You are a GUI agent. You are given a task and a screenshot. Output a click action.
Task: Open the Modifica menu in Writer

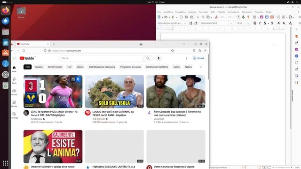pos(168,12)
